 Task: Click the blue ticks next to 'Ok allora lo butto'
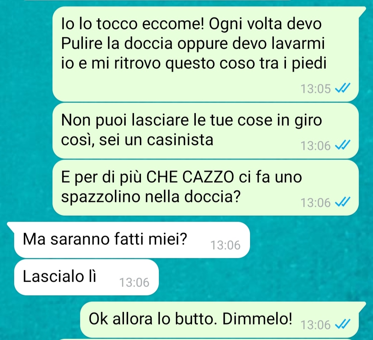[x=343, y=324]
